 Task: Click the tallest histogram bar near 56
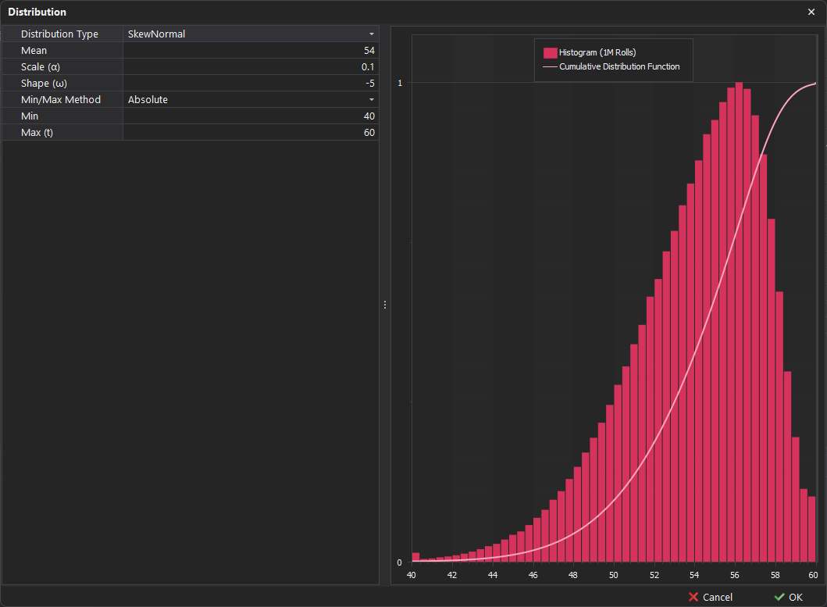click(x=739, y=312)
